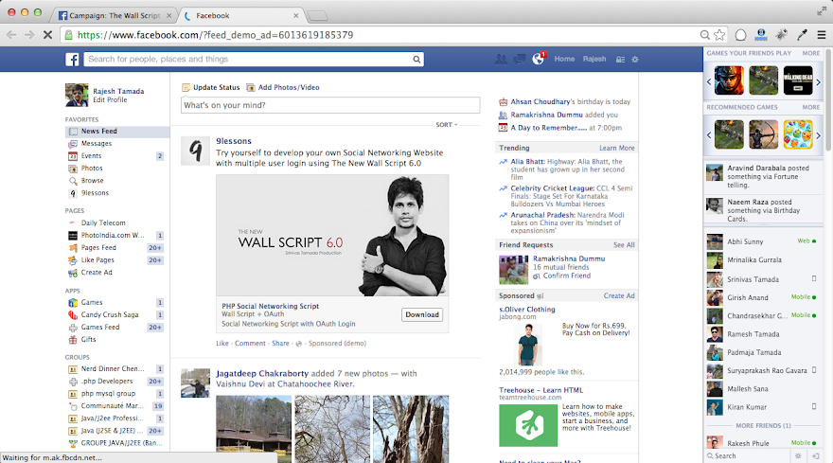Open privacy shortcuts icon in top bar
The image size is (833, 463).
coord(620,60)
